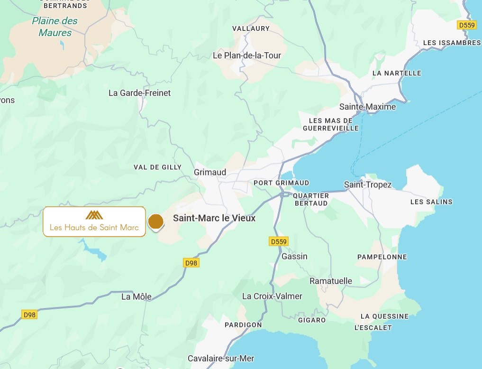482x369 pixels.
Task: Click the Grimaud town label
Action: click(210, 172)
